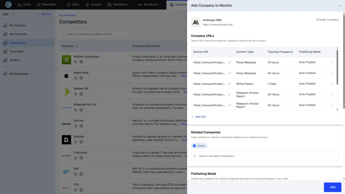345x194 pixels.
Task: Open external link for first Press Releases URL
Action: 229,62
